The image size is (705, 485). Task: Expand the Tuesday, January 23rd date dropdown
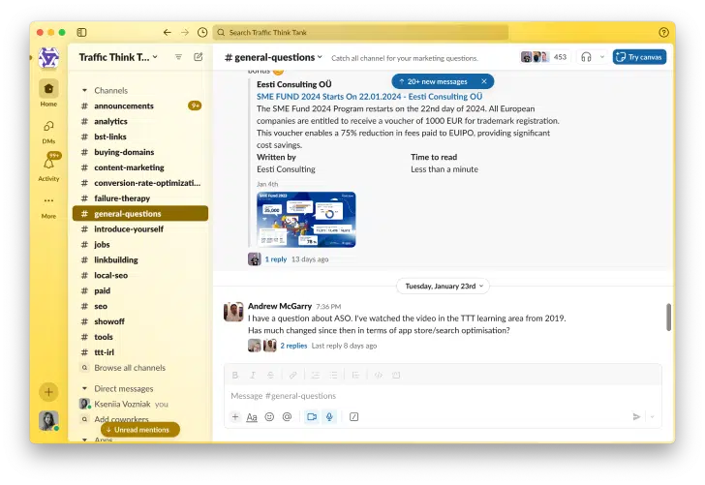443,287
